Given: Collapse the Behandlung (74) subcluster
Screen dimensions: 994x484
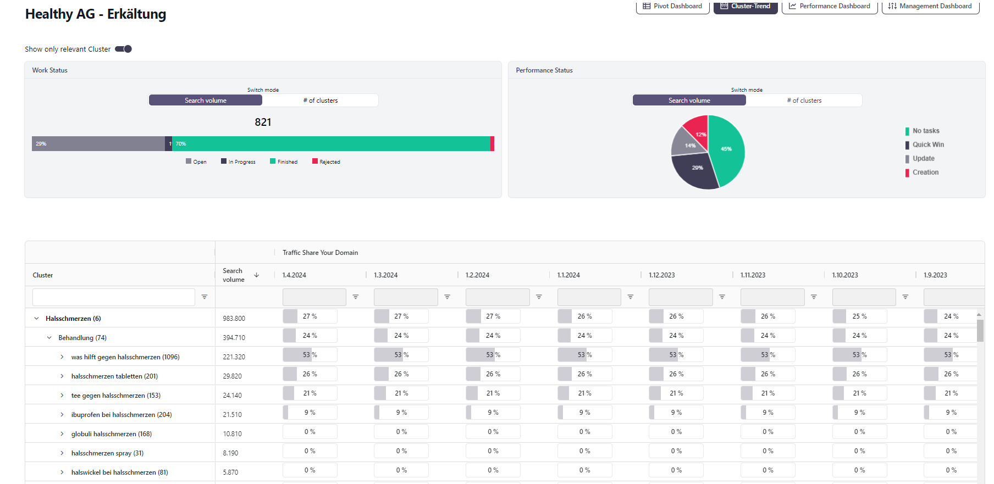Looking at the screenshot, I should point(49,338).
